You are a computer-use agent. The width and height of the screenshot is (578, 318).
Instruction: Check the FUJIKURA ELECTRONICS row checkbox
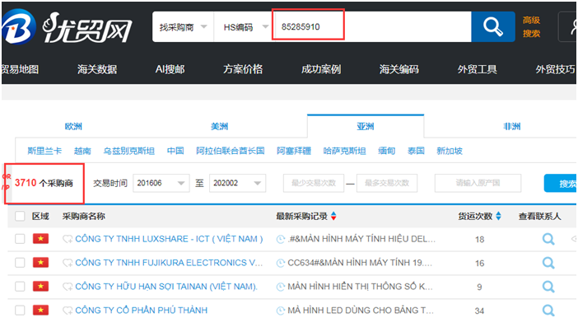[20, 263]
